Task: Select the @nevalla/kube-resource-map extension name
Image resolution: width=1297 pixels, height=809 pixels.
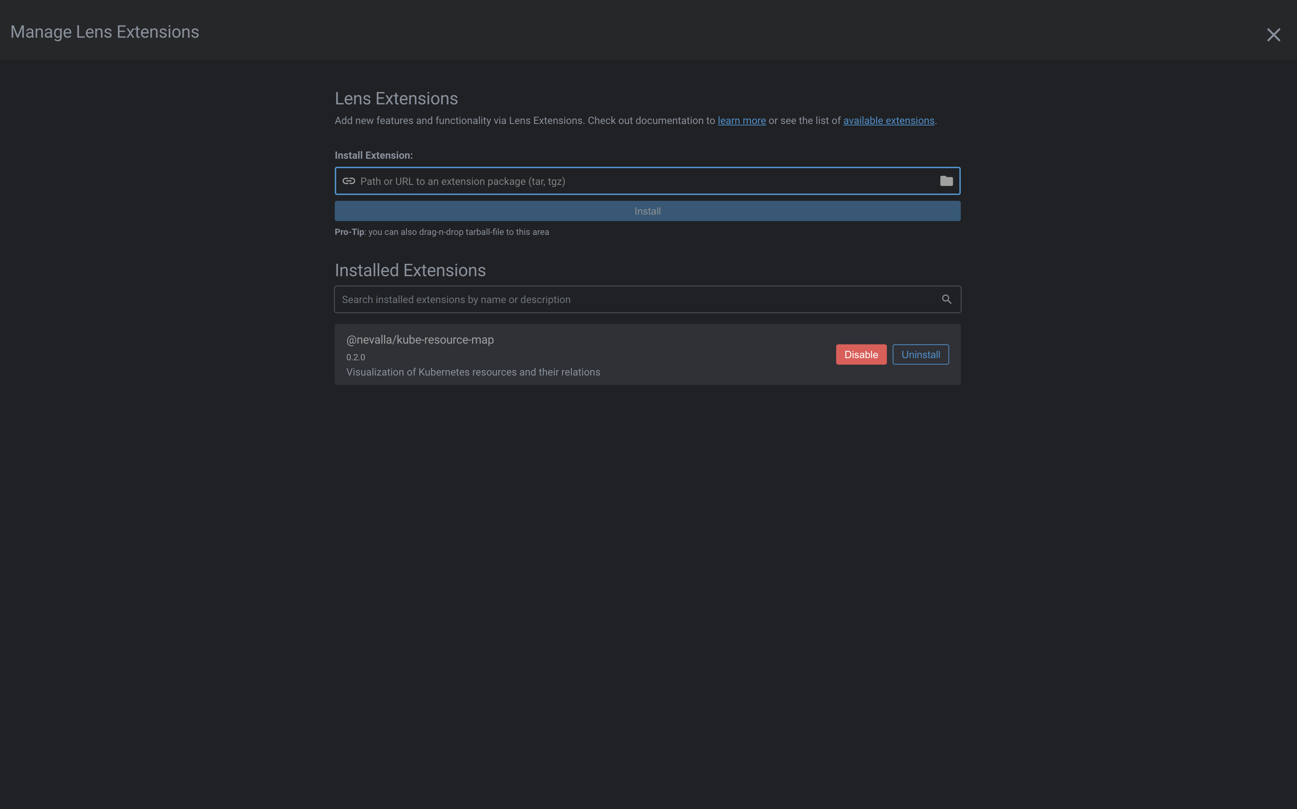Action: click(x=420, y=340)
